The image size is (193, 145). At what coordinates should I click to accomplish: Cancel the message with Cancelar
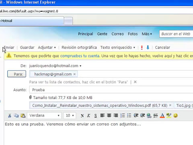(x=162, y=48)
